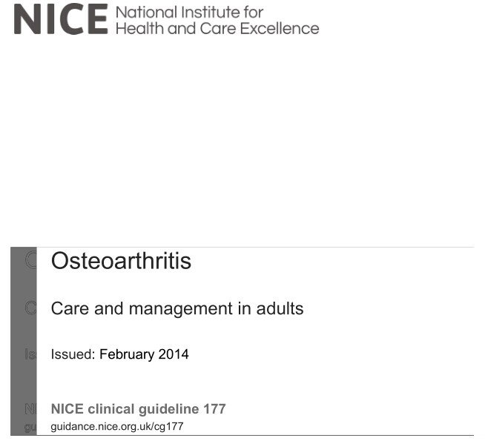The width and height of the screenshot is (485, 441).
Task: Select the Osteoarthritis title heading
Action: pos(121,261)
